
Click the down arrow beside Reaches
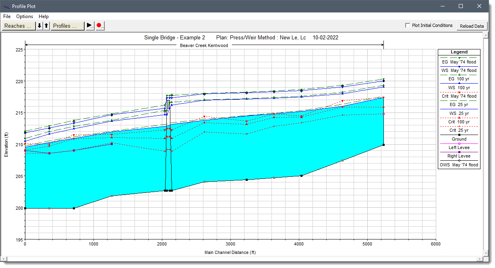coord(39,25)
